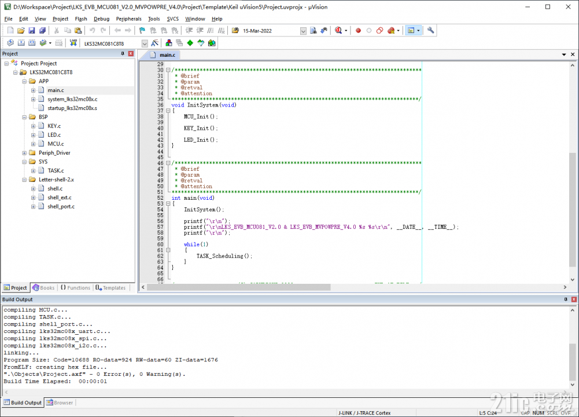
Task: Create a new file with the toolbar icon
Action: click(10, 31)
